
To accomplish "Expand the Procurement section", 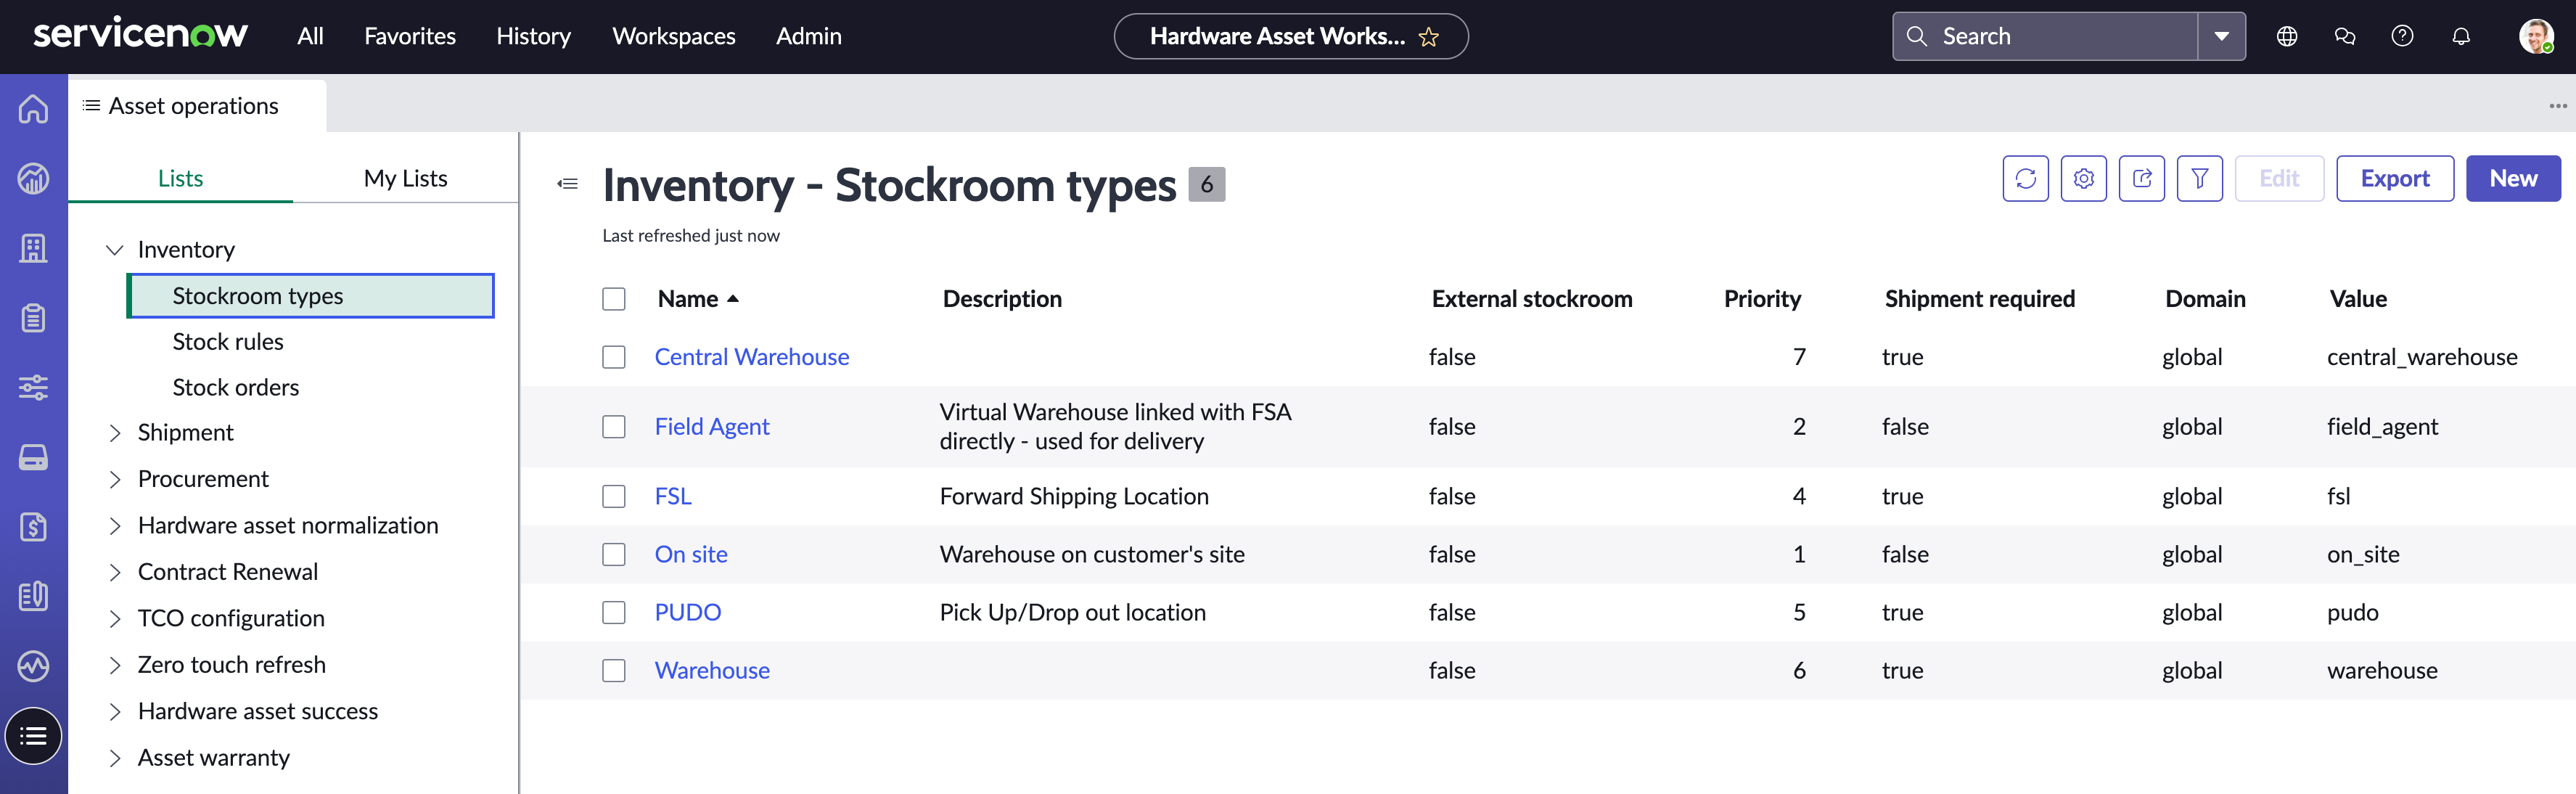I will click(x=115, y=480).
